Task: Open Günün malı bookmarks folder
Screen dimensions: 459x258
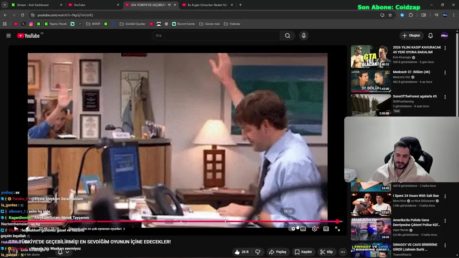Action: (x=209, y=24)
